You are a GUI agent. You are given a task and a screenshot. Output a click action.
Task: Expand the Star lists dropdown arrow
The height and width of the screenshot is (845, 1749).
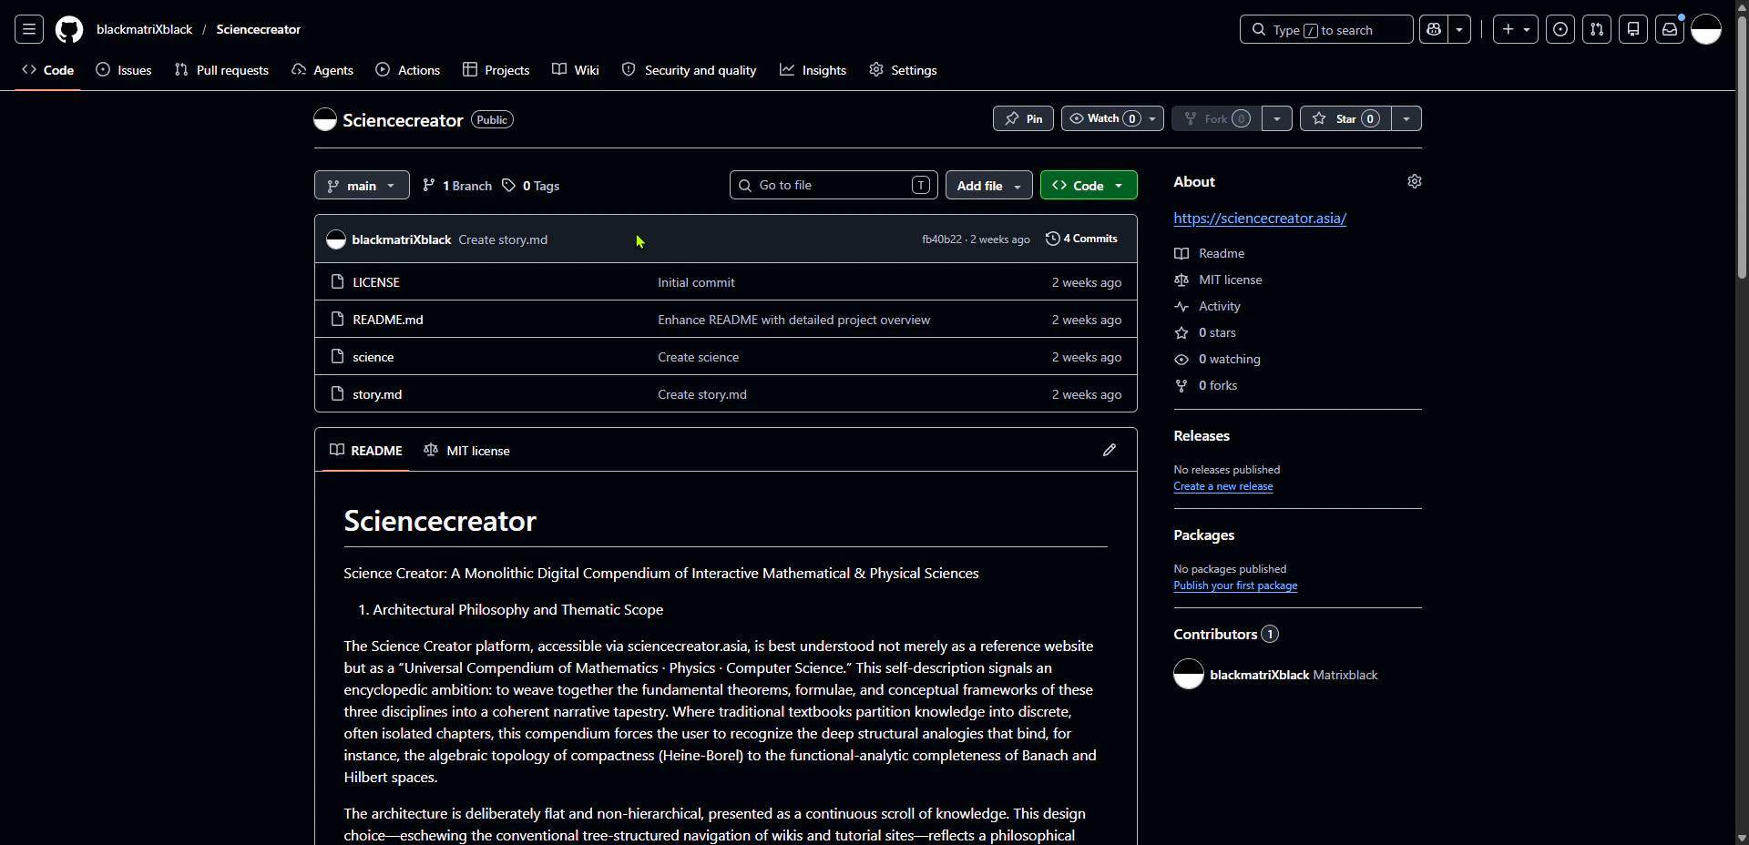pos(1406,118)
